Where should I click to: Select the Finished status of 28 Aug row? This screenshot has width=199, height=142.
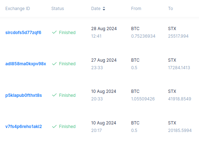[67, 33]
